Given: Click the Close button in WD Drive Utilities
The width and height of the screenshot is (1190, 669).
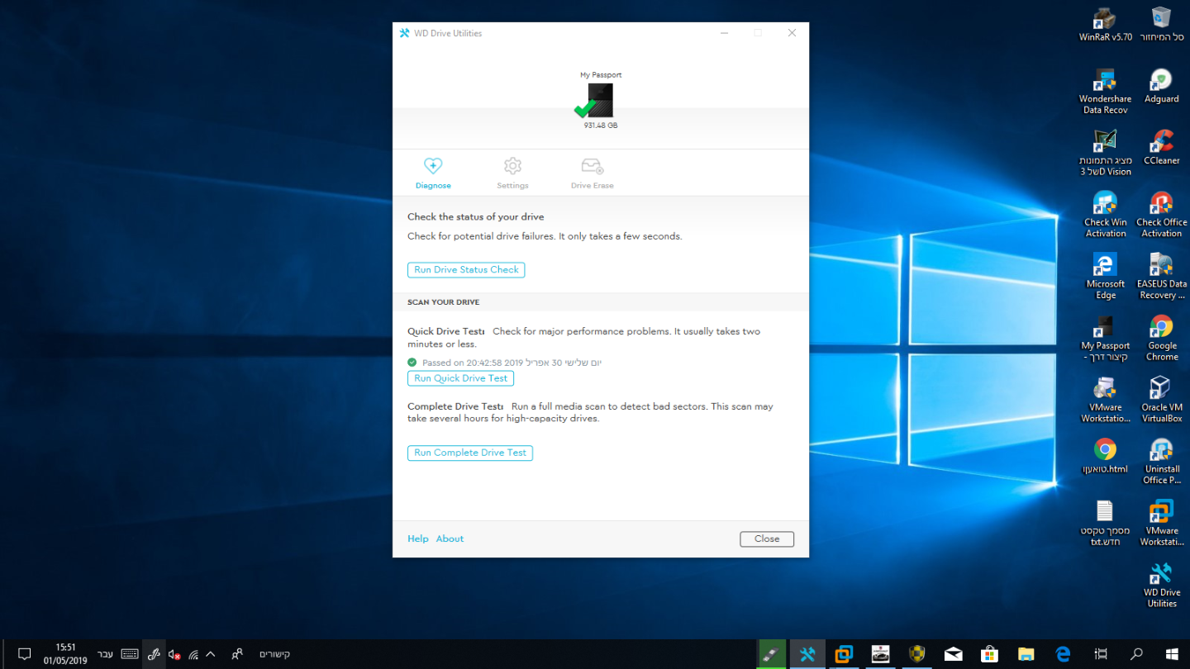Looking at the screenshot, I should click(x=767, y=539).
